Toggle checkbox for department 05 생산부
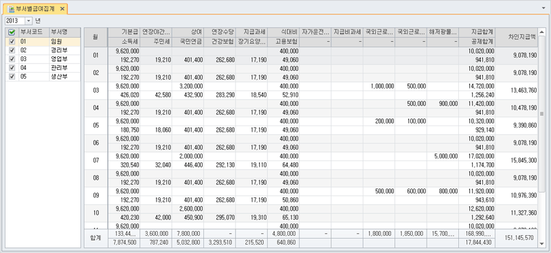The height and width of the screenshot is (253, 551). coord(12,77)
